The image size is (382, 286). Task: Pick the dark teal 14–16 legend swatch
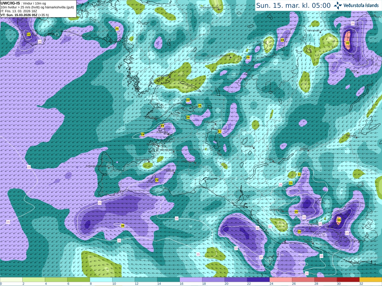(169, 280)
